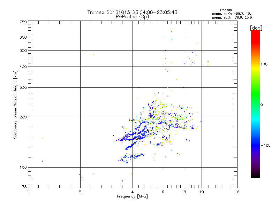Click the '1' frequency tick label
This screenshot has height=209, width=279.
coord(28,192)
